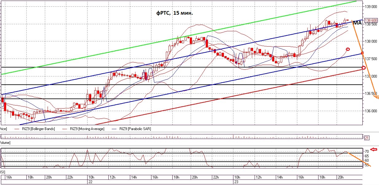The height and width of the screenshot is (185, 379).
Task: Click the 139 000 price axis label
Action: [371, 6]
